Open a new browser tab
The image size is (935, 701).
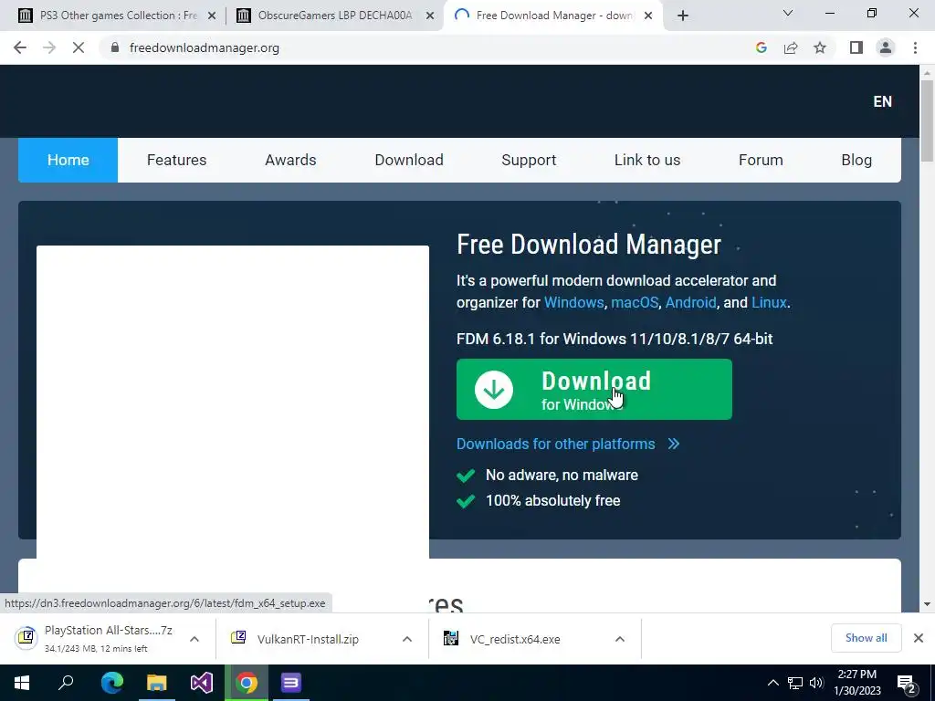tap(683, 16)
